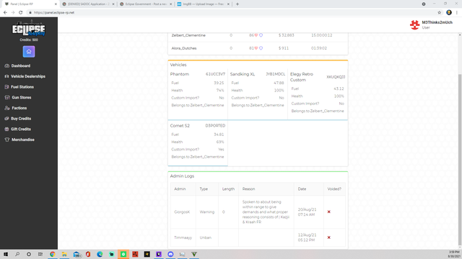Open Merchandise page
The image size is (462, 259).
pyautogui.click(x=23, y=140)
